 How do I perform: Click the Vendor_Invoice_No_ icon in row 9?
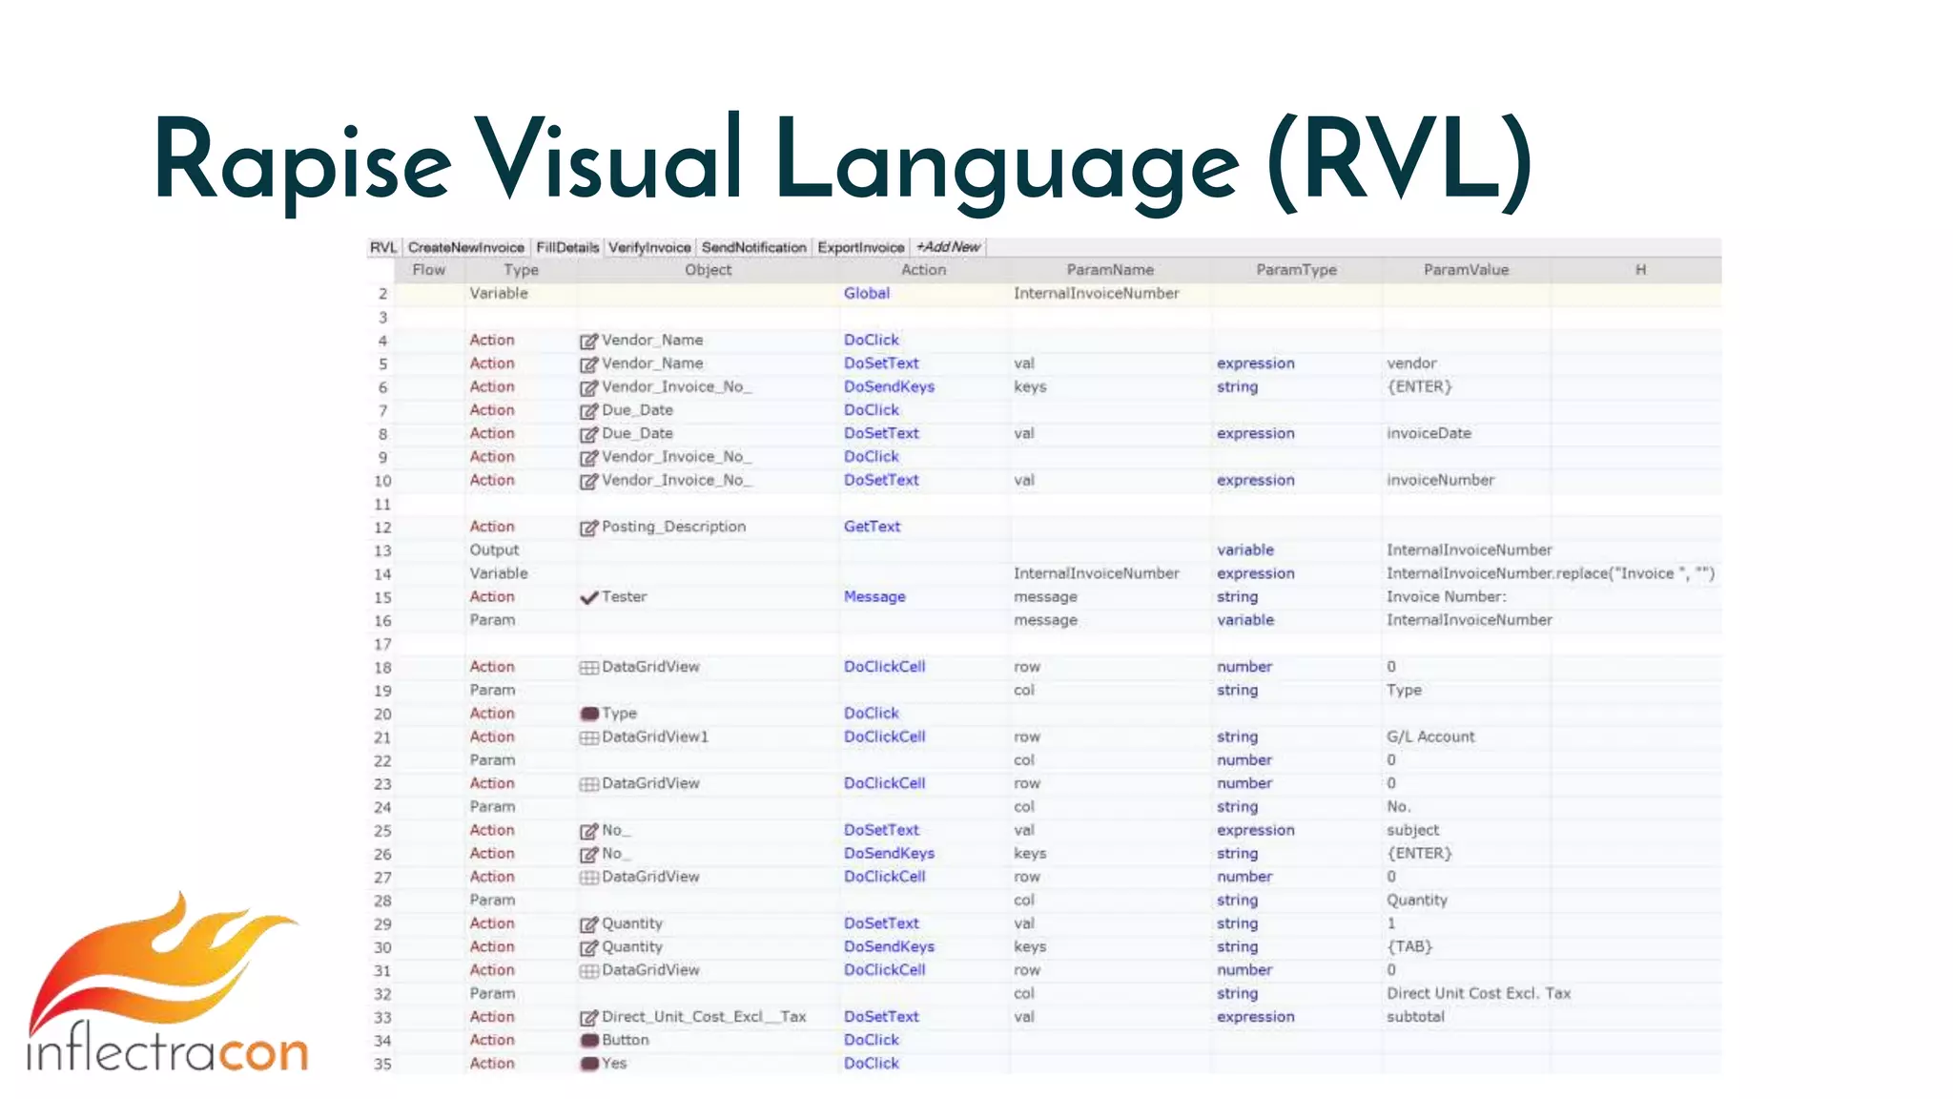tap(589, 457)
